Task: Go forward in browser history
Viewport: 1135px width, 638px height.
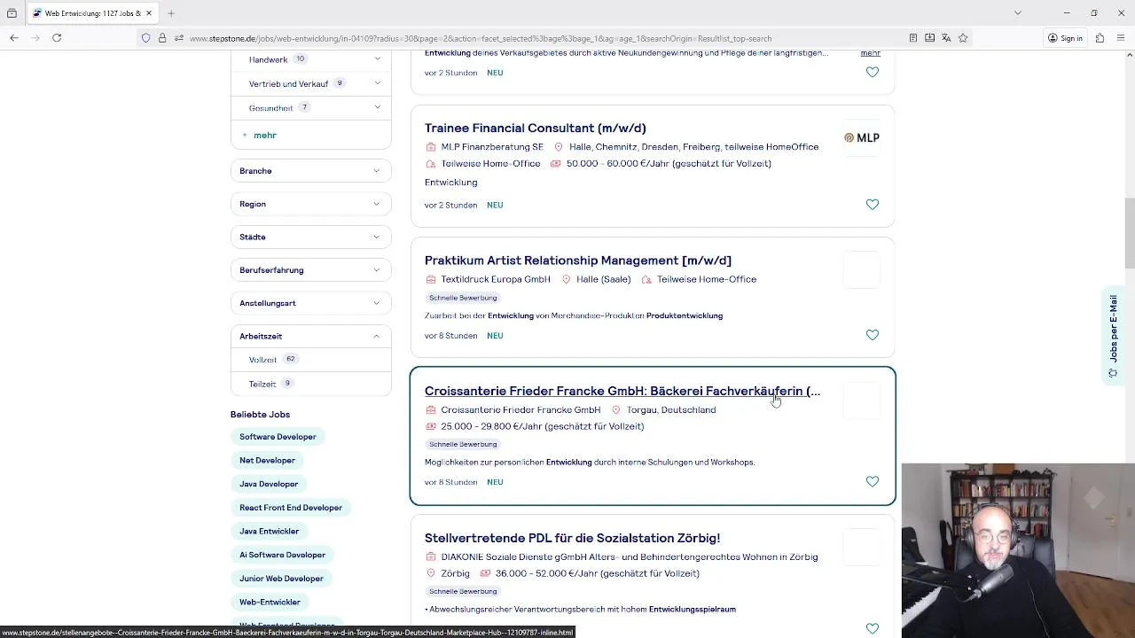Action: point(35,38)
